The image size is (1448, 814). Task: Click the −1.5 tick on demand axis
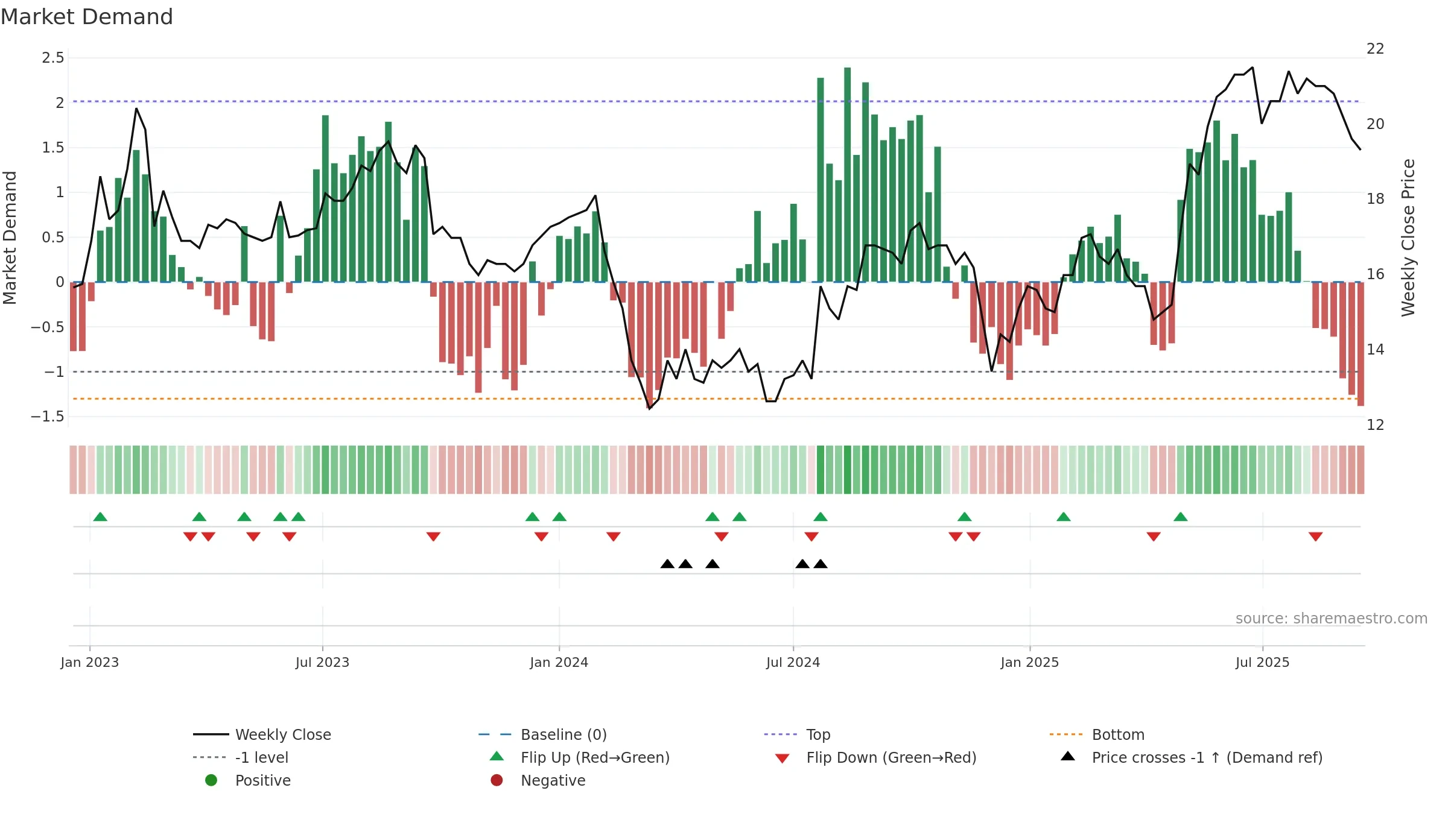pyautogui.click(x=48, y=416)
